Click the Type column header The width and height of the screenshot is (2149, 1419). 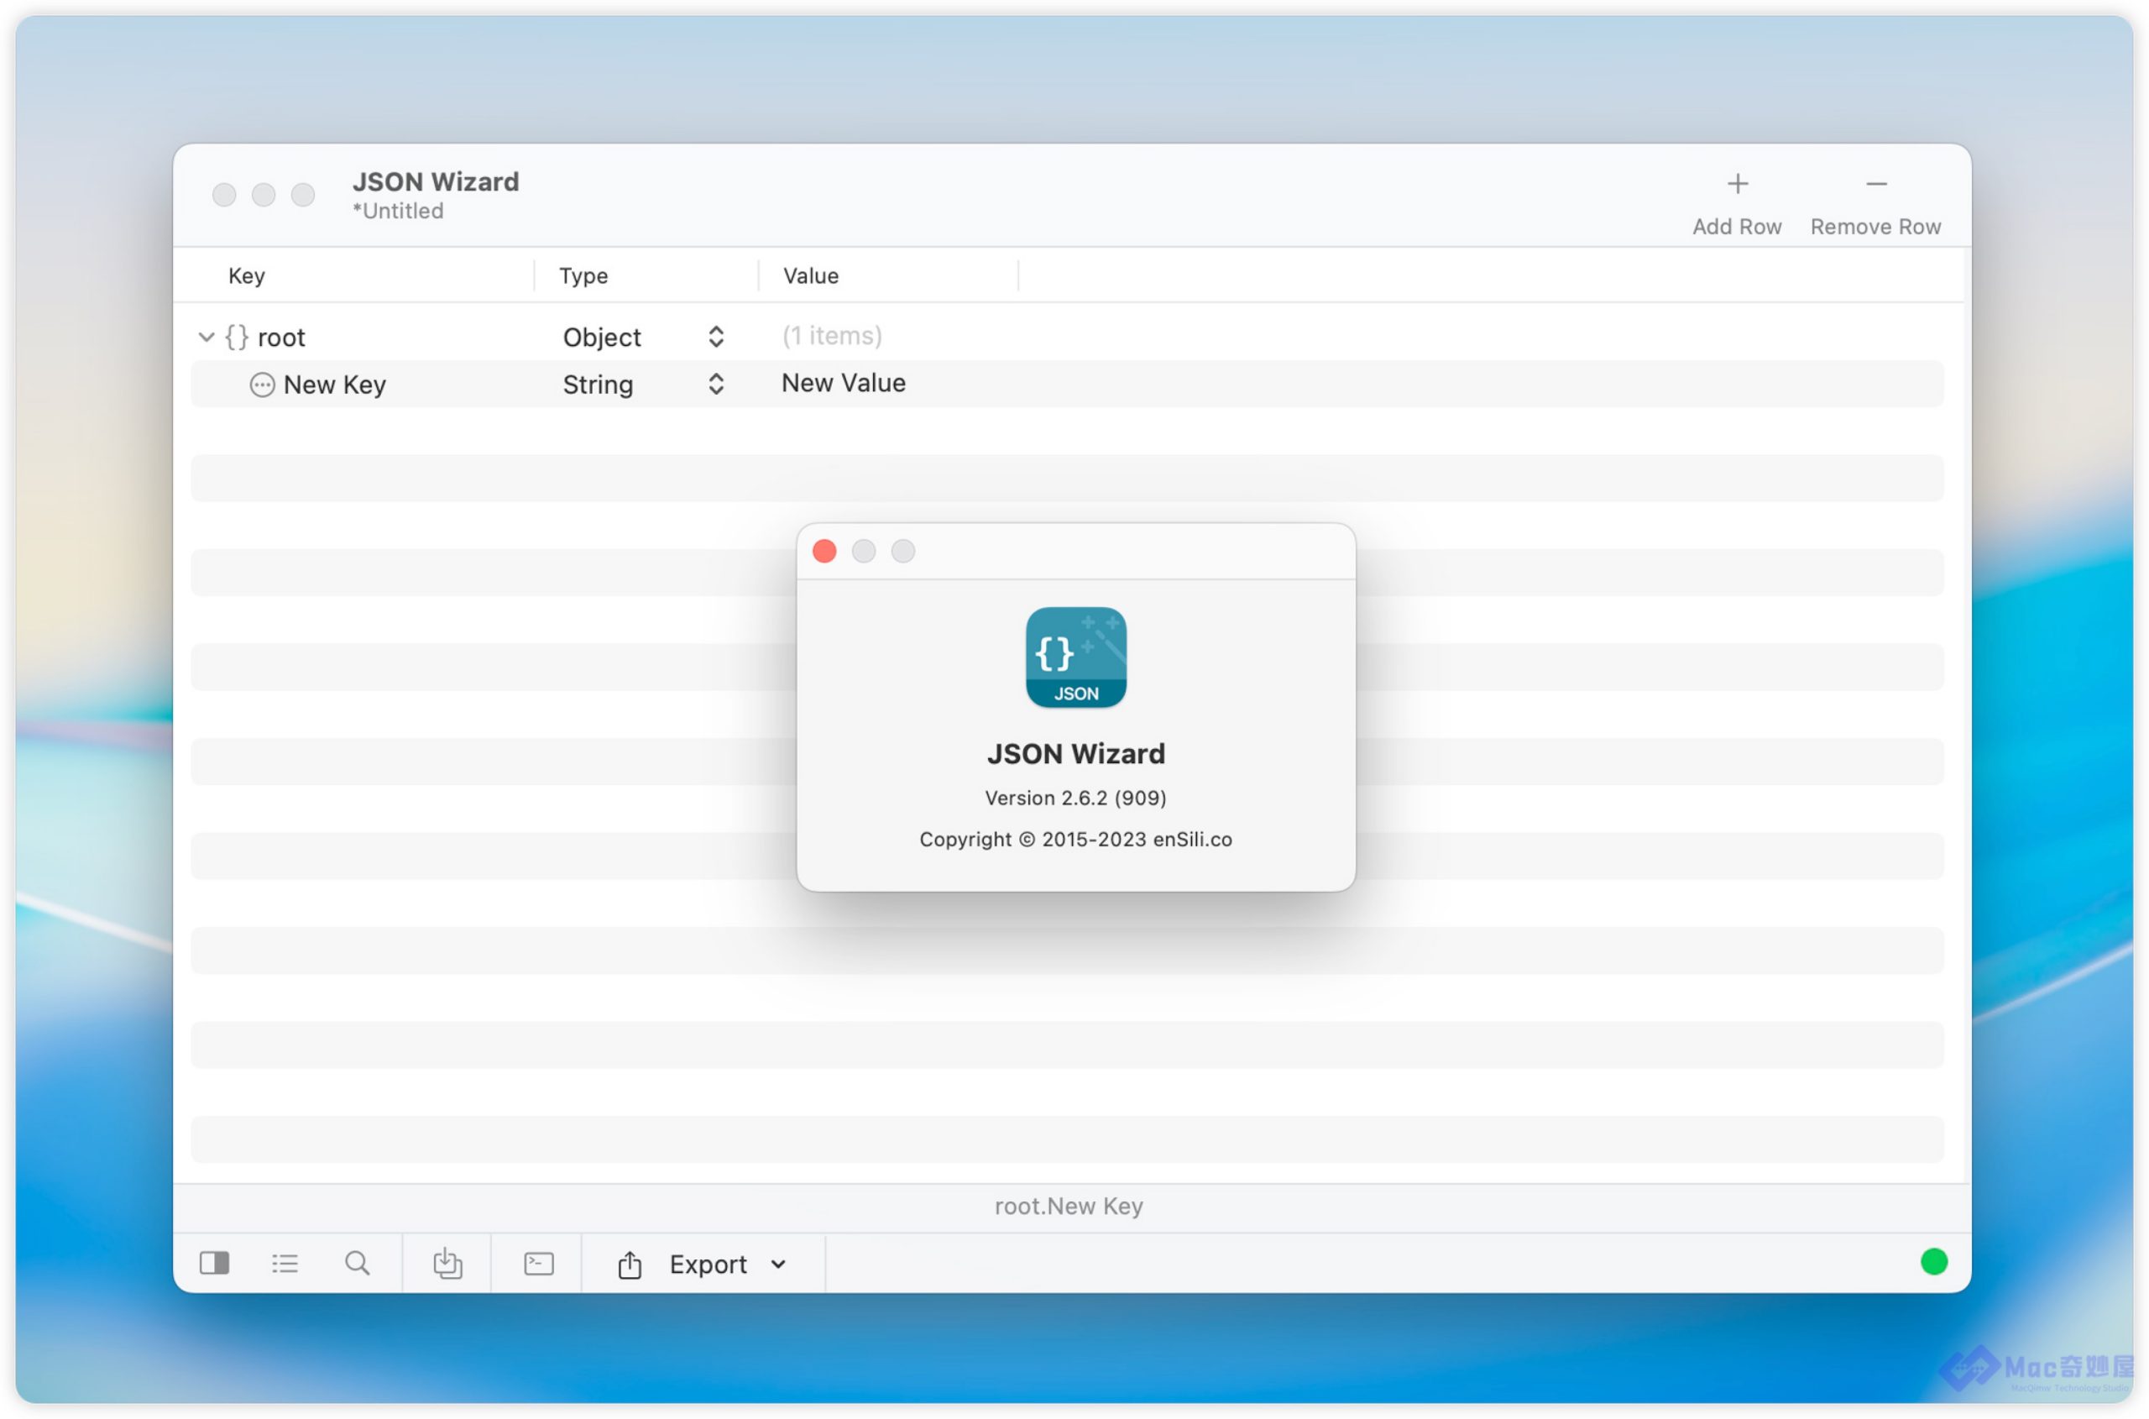(583, 276)
